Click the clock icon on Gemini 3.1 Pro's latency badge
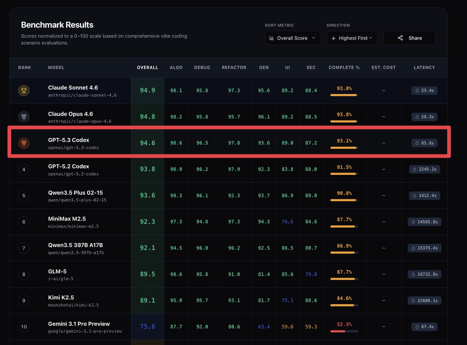 pos(418,327)
